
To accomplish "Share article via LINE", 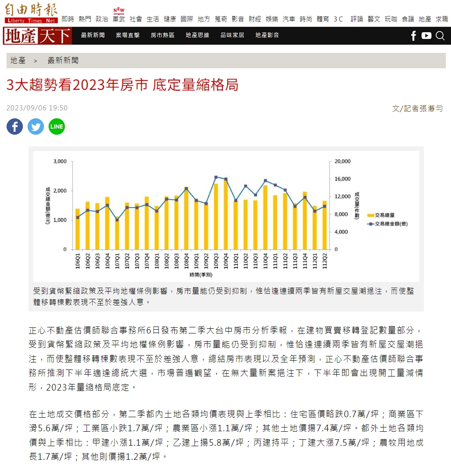I will tap(57, 126).
